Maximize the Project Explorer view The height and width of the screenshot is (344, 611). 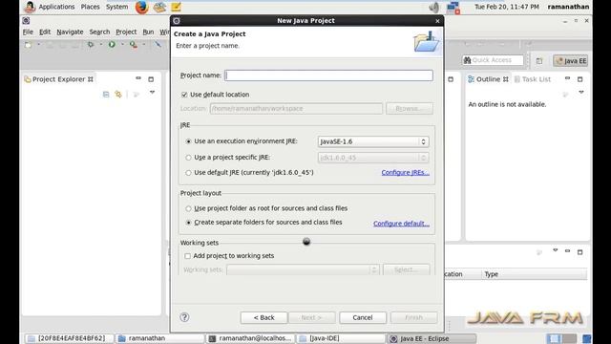click(151, 79)
